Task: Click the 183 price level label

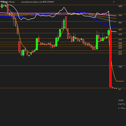Action: (x=120, y=67)
